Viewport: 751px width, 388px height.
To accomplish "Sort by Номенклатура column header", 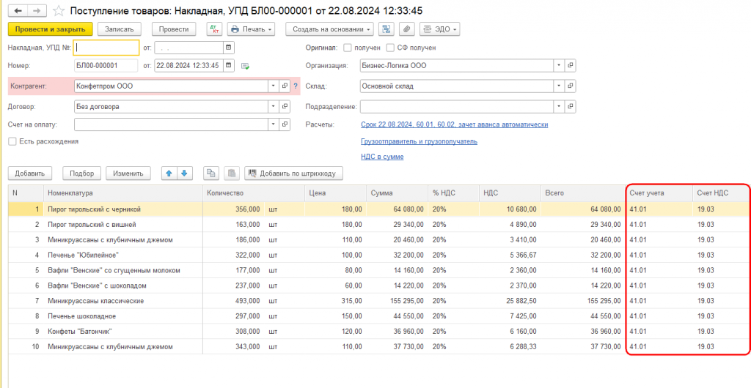I will coord(123,193).
